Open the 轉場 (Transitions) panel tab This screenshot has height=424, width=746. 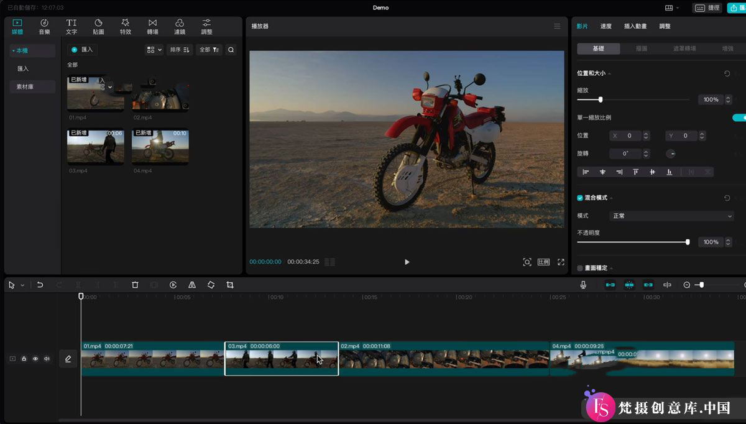point(152,27)
